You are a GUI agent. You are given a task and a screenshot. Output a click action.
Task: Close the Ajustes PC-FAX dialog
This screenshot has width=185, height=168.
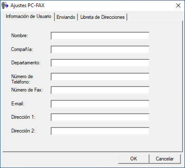[178, 5]
